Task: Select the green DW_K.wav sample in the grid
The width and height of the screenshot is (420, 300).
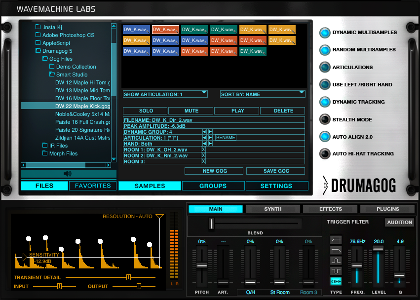Action: point(195,30)
